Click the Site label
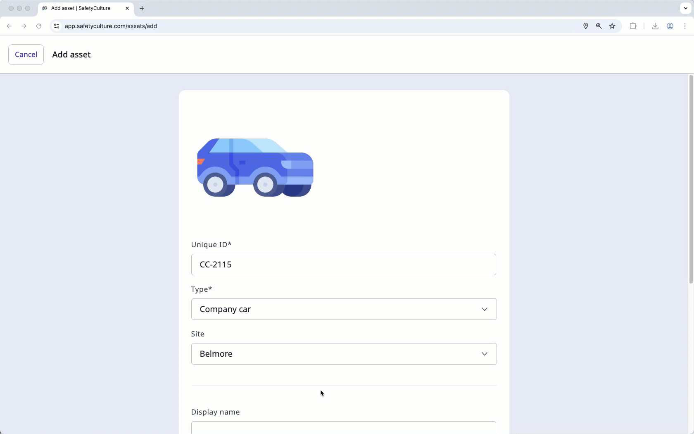This screenshot has height=434, width=694. 198,334
